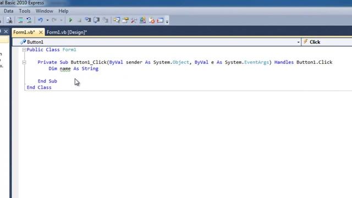The image size is (352, 198).
Task: Close the left side panel
Action: [x=6, y=31]
